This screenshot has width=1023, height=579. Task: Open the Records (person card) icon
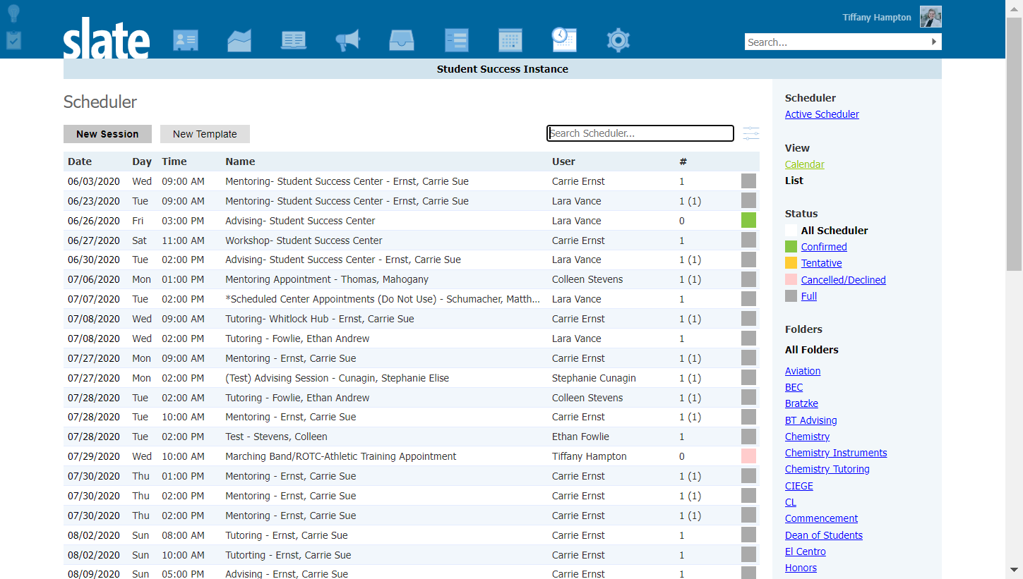(186, 40)
